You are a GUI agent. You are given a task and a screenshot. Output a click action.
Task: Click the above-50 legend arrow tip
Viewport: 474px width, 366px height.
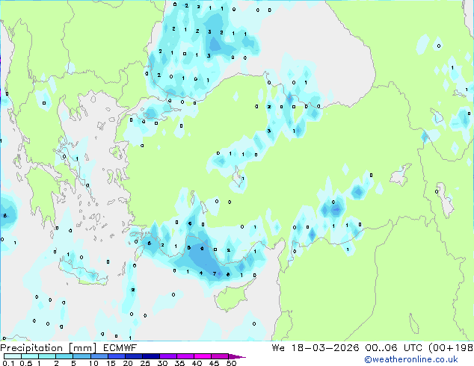point(237,356)
